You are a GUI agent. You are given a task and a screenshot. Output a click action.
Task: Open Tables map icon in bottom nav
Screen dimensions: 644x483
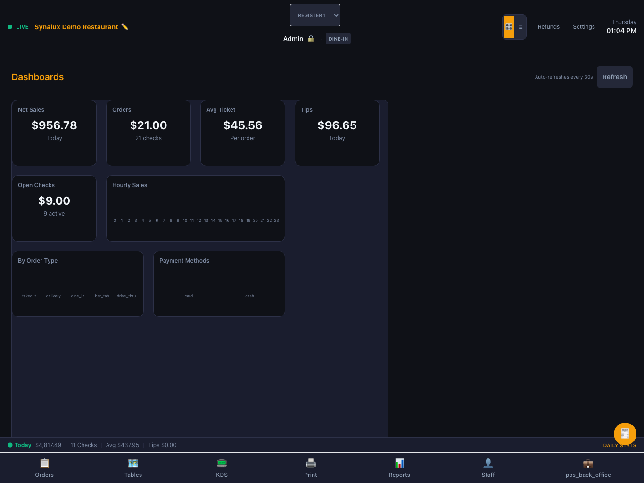[133, 464]
